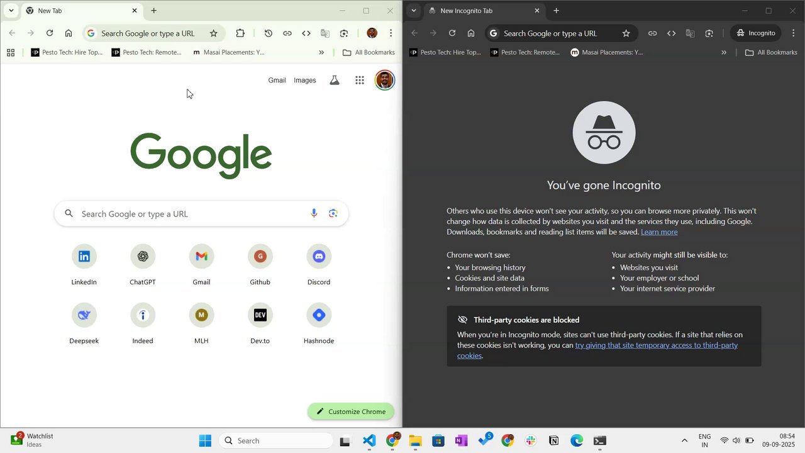The image size is (805, 453).
Task: Select the New Tab tab
Action: [x=80, y=11]
